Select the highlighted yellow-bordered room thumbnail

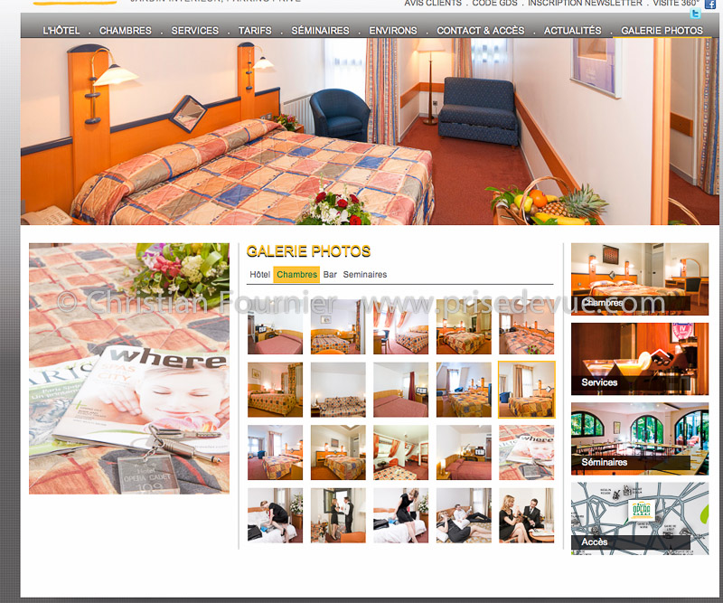527,390
